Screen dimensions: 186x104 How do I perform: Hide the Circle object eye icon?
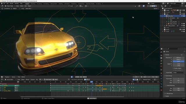coord(182,31)
